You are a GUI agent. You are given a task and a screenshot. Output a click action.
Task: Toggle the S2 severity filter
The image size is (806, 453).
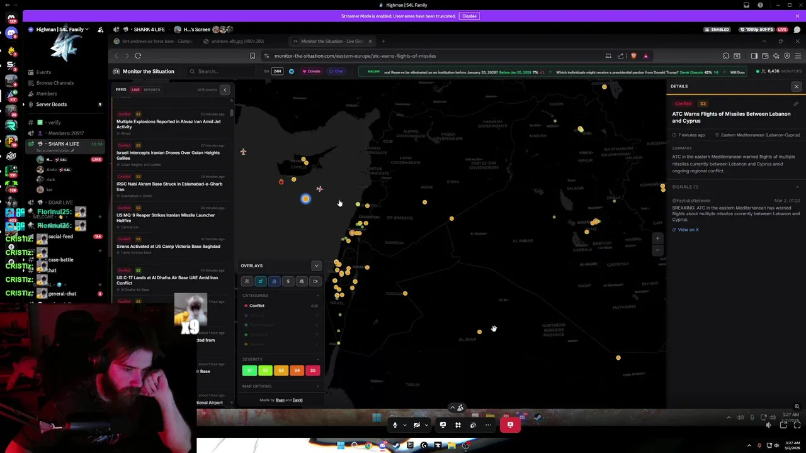tap(265, 371)
